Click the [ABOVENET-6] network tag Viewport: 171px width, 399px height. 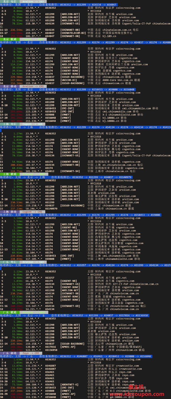(x=69, y=385)
